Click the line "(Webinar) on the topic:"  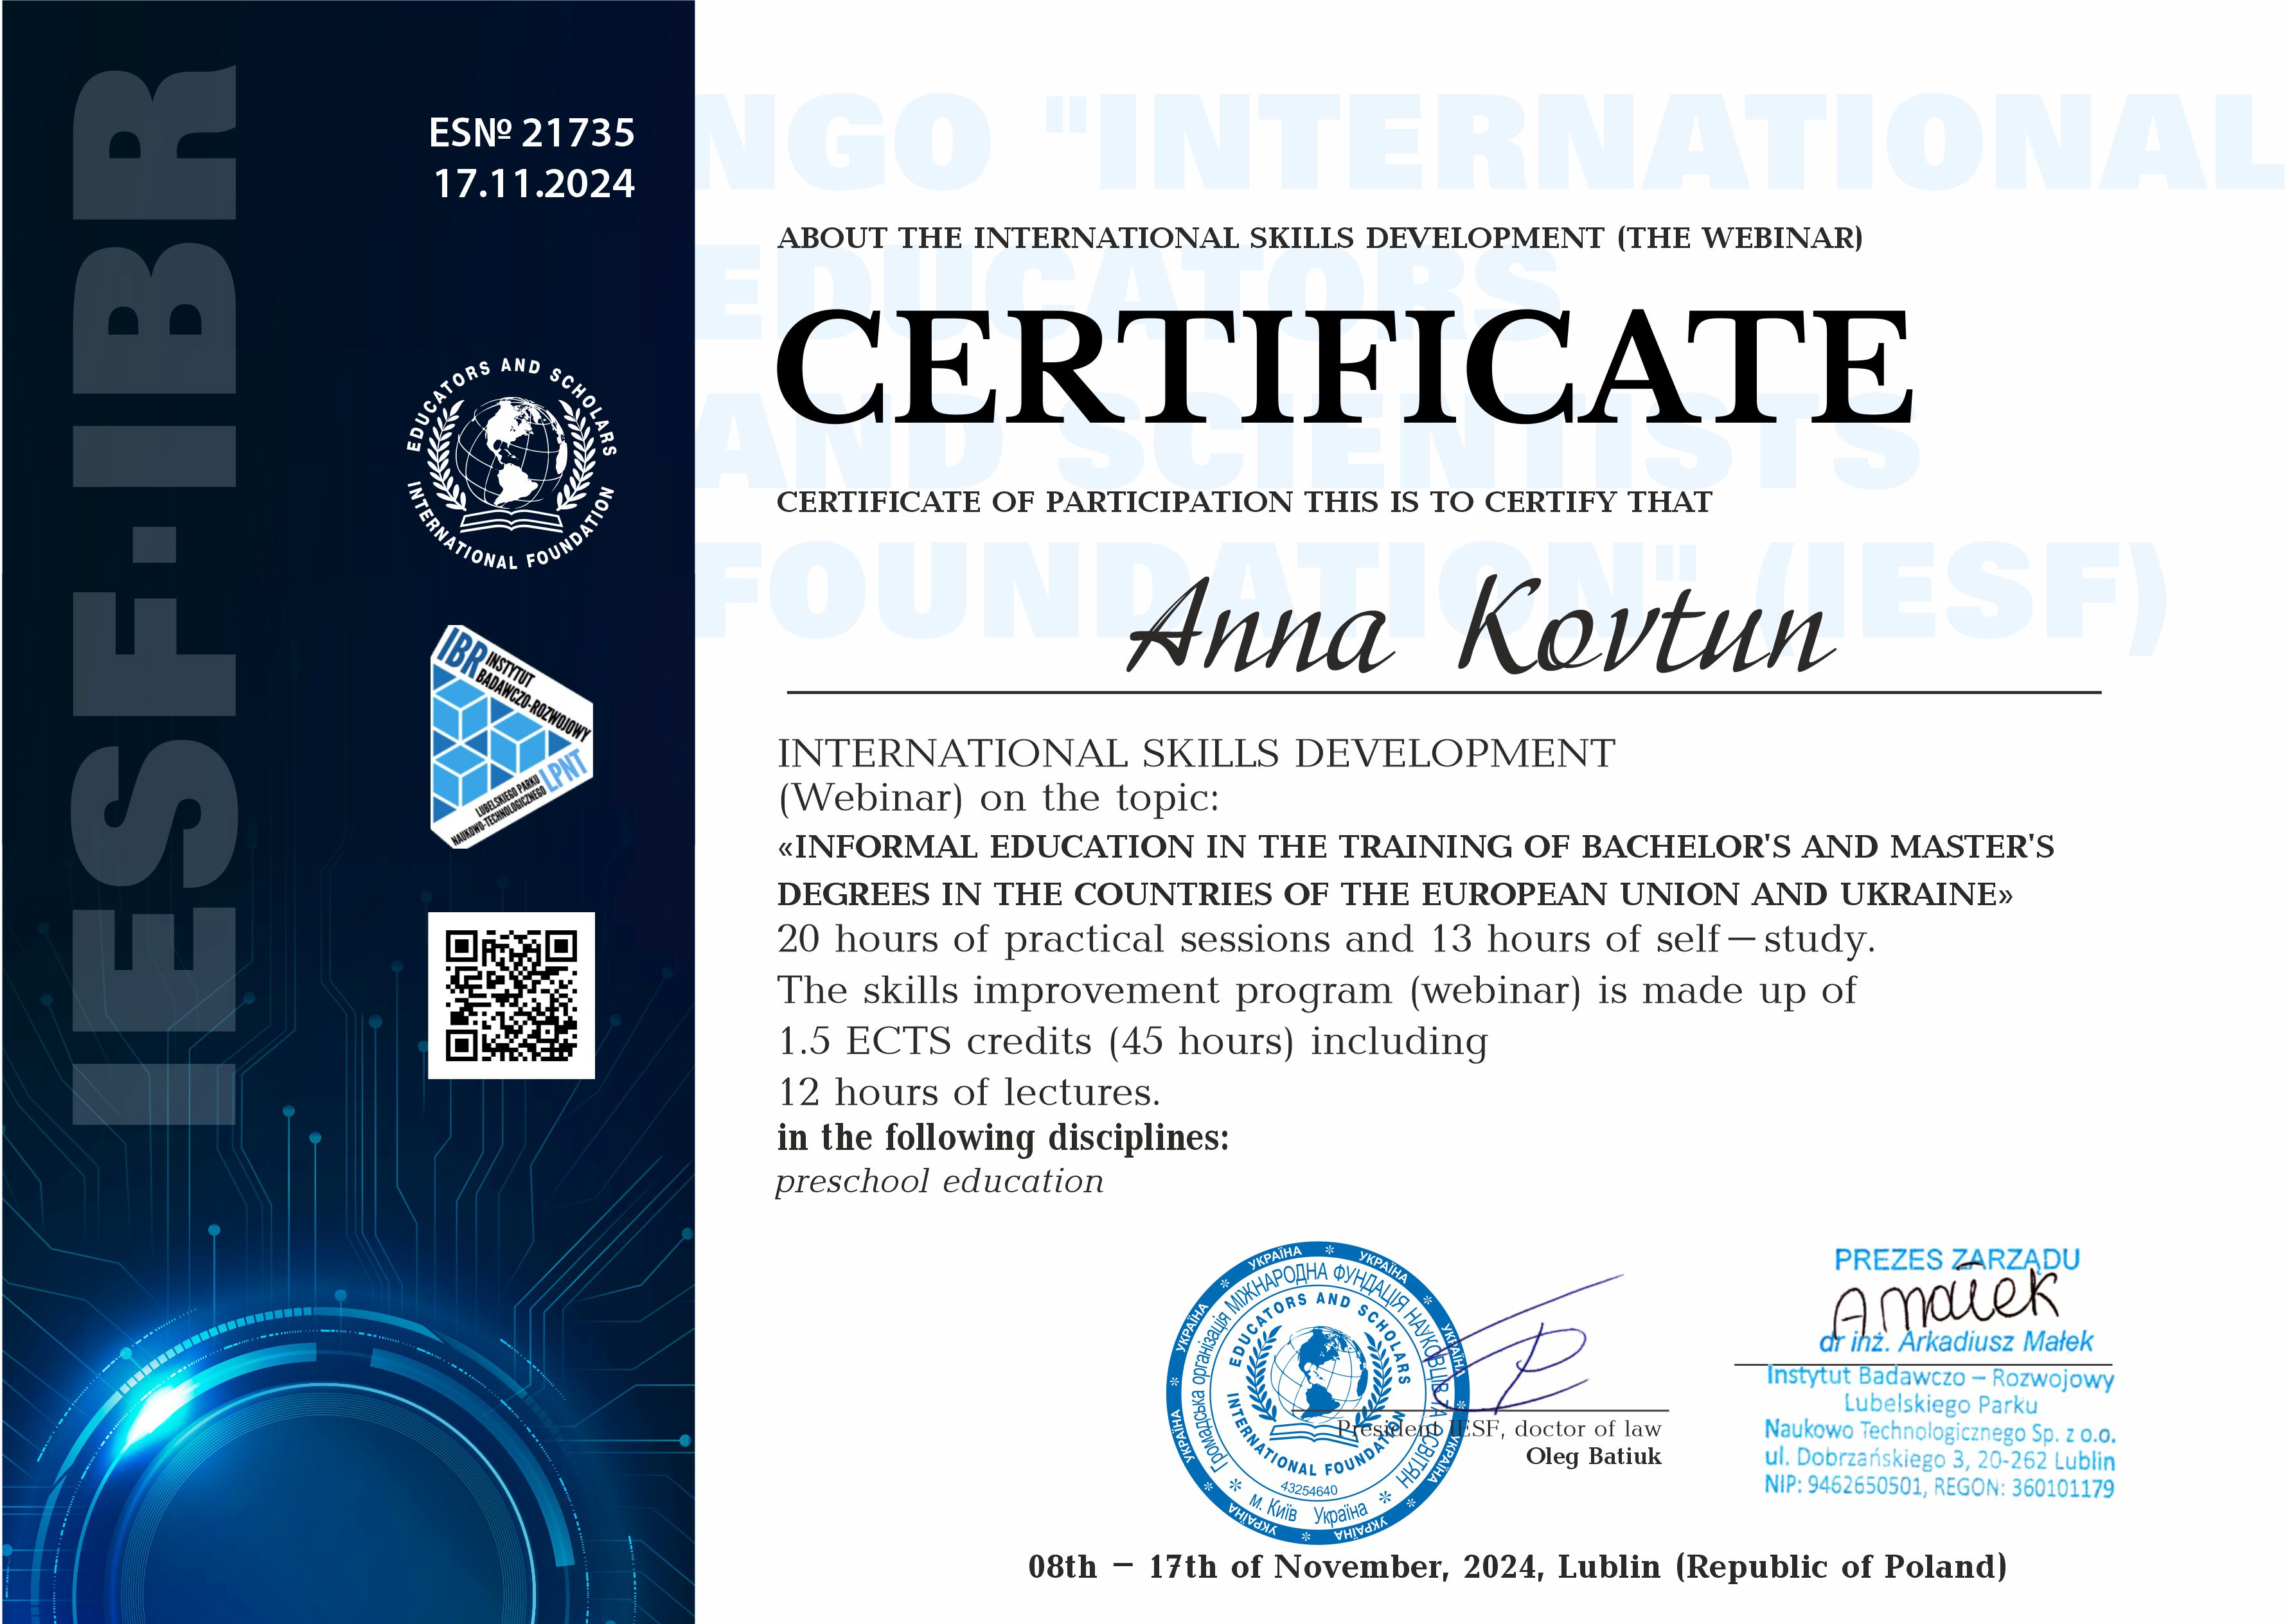click(998, 798)
